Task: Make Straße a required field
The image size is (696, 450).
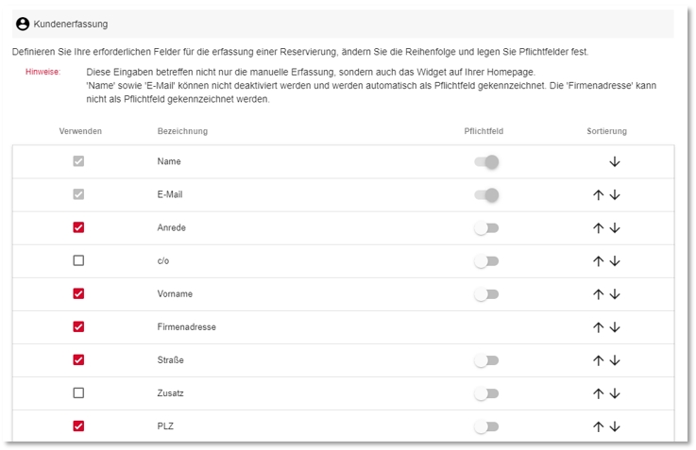Action: [x=486, y=360]
